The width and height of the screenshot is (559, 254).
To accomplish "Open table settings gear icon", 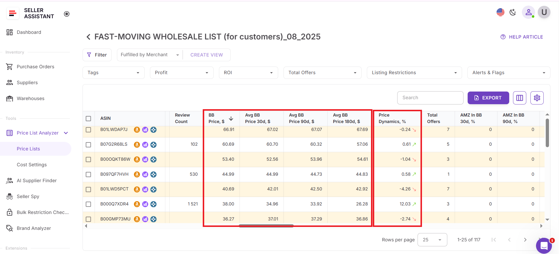I will pyautogui.click(x=537, y=98).
